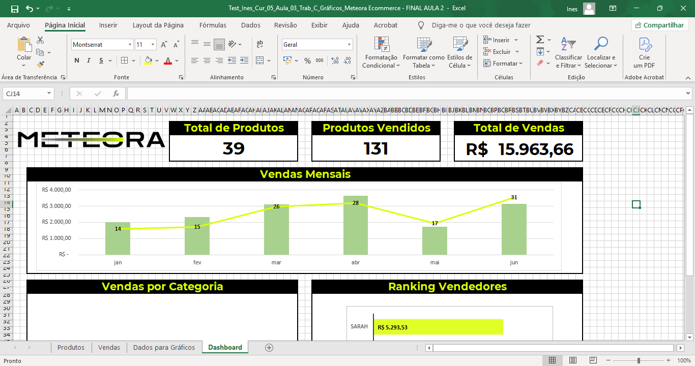Toggle wrap text in the cell
695x366 pixels.
259,45
